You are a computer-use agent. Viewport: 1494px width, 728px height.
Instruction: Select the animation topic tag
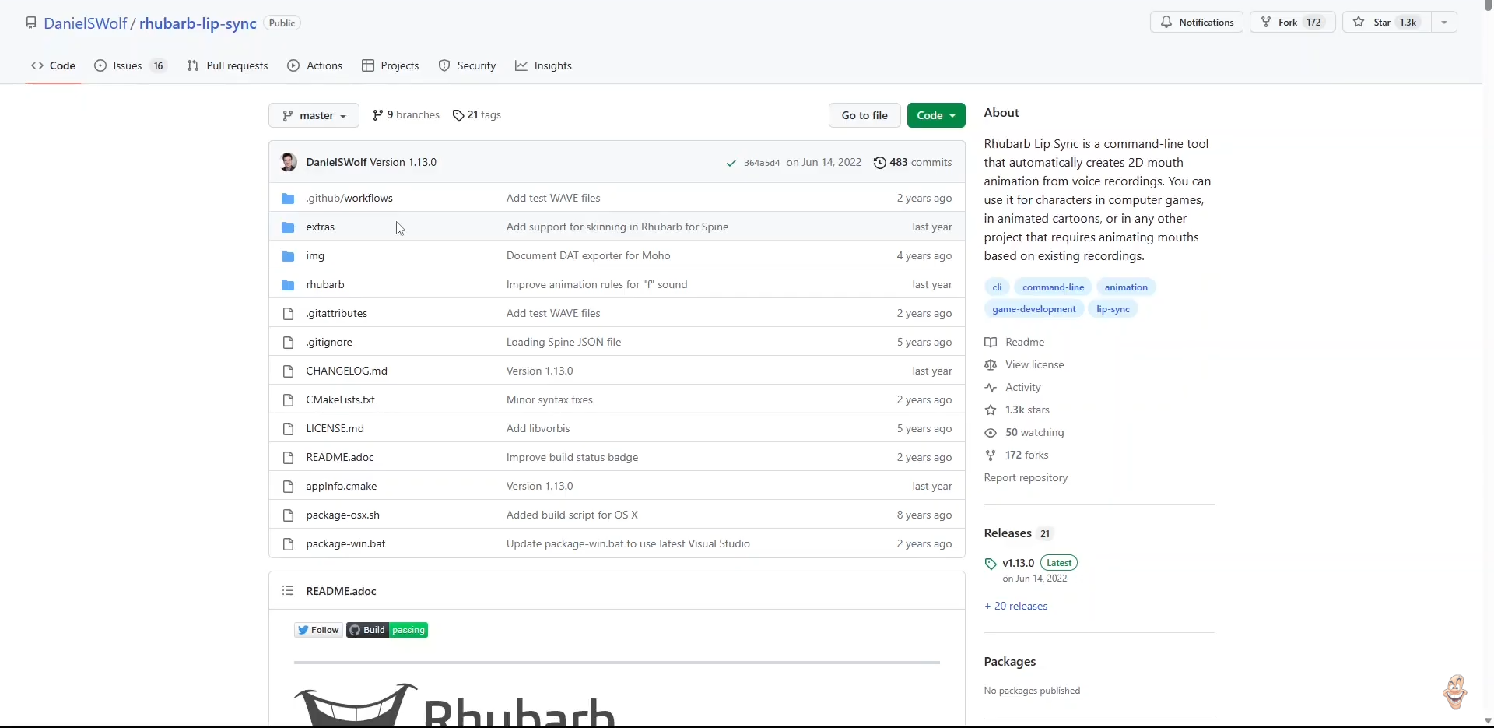1126,287
